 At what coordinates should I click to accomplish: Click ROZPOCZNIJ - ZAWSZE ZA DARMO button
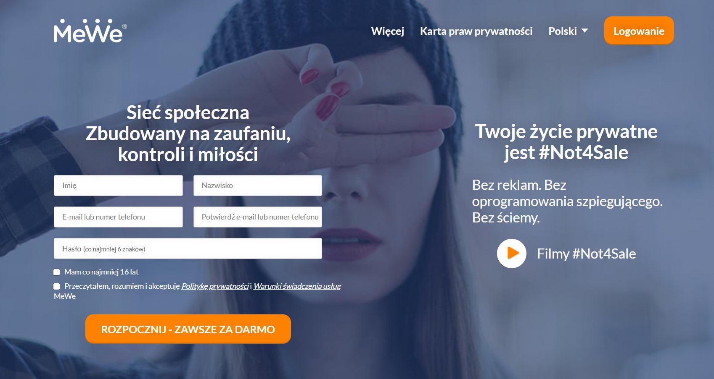[188, 329]
